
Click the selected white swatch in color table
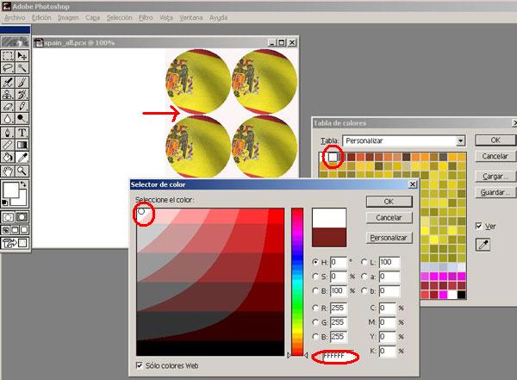click(x=333, y=157)
